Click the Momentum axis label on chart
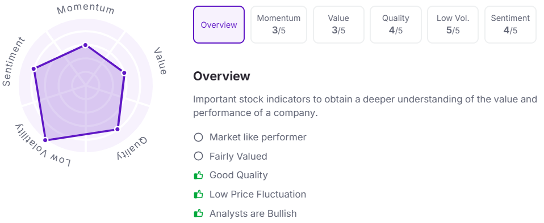This screenshot has width=544, height=223. click(86, 9)
